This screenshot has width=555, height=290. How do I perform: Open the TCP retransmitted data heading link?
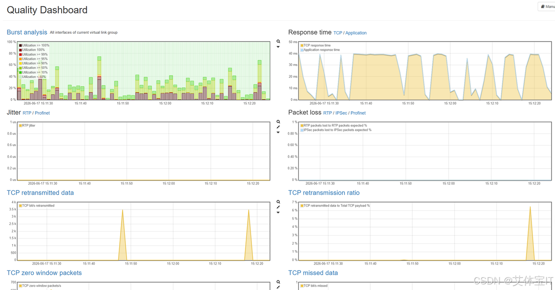[x=40, y=193]
